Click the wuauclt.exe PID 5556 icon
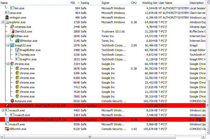Screen dimensions: 210x139 point(7,124)
